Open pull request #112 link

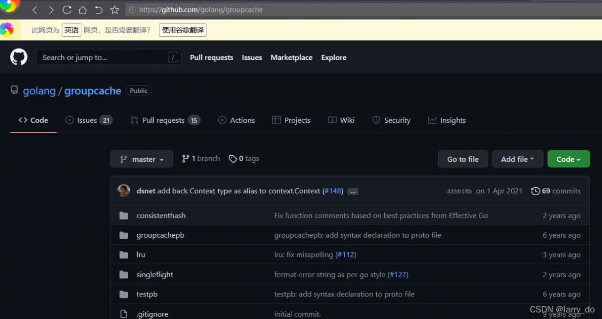point(346,255)
